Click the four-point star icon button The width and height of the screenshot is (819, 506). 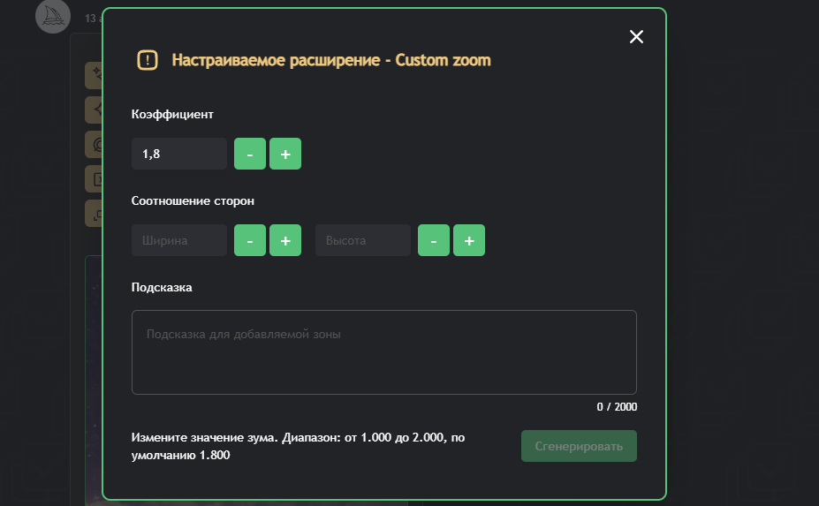[93, 110]
